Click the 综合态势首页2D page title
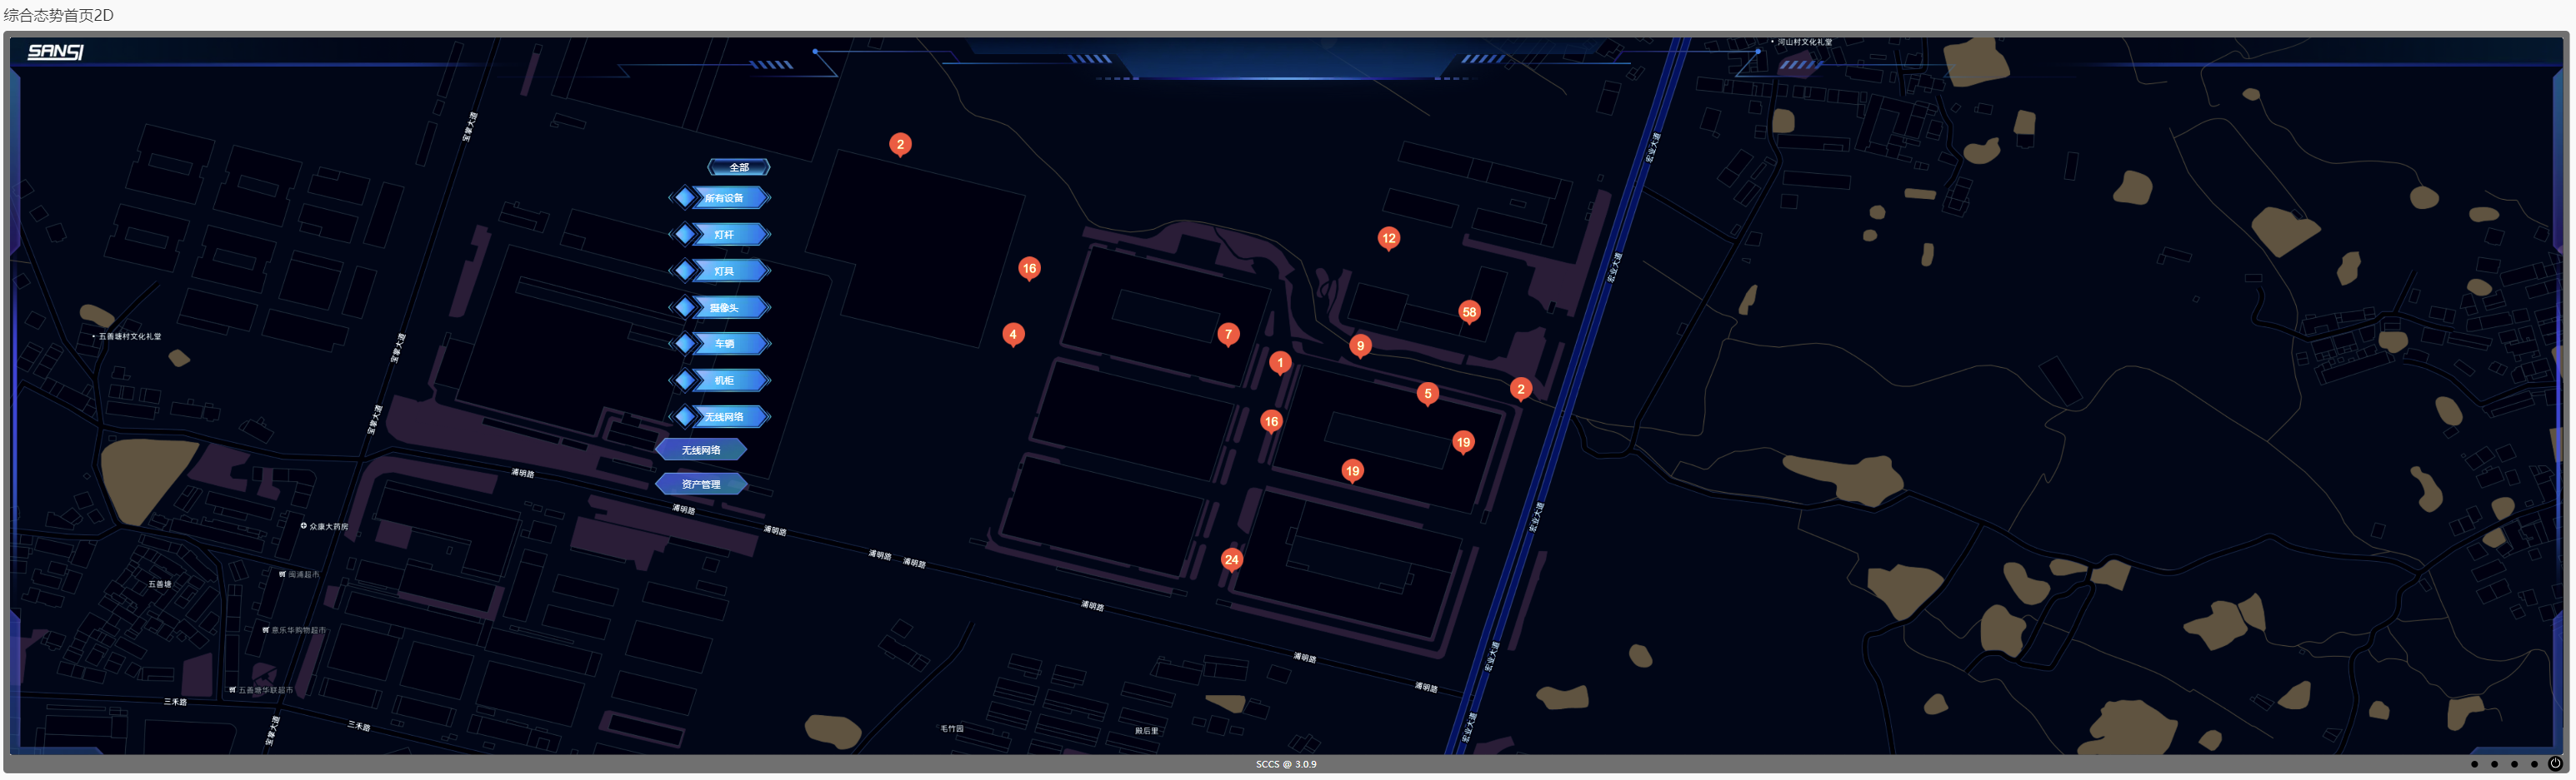 coord(59,15)
